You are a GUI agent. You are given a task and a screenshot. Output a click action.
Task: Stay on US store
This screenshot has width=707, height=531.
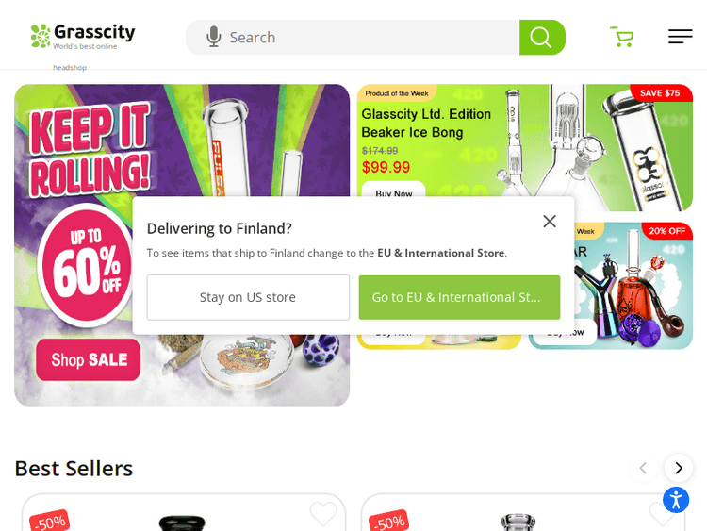click(x=248, y=297)
